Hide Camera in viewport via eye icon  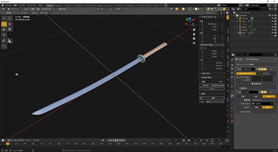click(273, 18)
